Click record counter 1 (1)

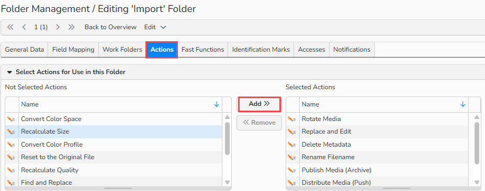tap(41, 27)
